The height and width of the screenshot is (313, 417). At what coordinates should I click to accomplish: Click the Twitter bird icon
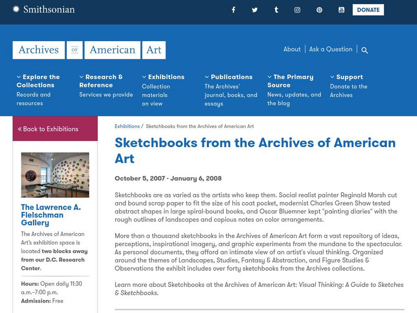click(x=254, y=10)
